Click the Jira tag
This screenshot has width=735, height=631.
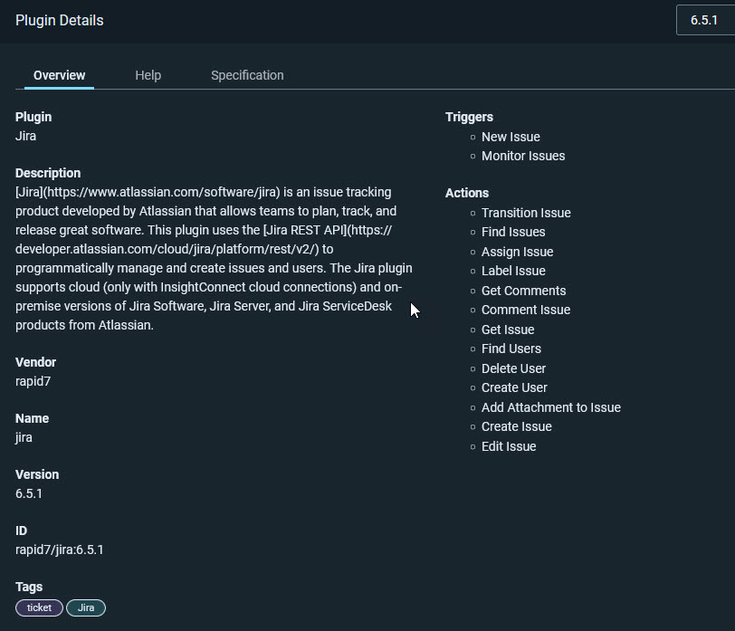click(86, 607)
